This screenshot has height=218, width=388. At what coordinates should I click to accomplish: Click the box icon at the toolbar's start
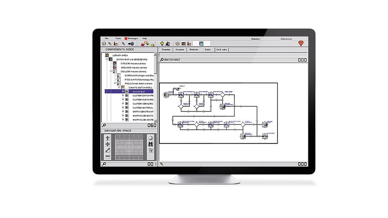[104, 44]
